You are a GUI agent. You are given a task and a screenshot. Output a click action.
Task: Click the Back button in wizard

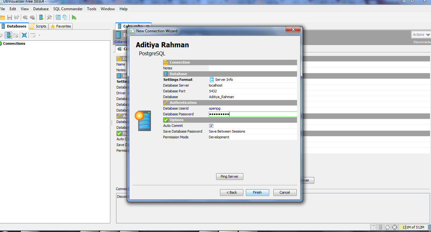click(232, 192)
